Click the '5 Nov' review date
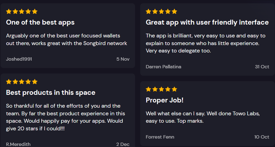This screenshot has width=275, height=147. [x=123, y=59]
